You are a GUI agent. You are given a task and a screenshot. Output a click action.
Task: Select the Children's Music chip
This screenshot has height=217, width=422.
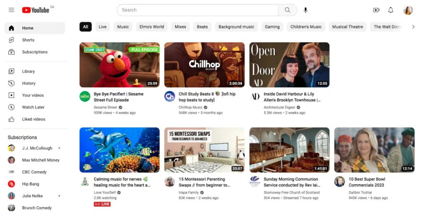[306, 27]
